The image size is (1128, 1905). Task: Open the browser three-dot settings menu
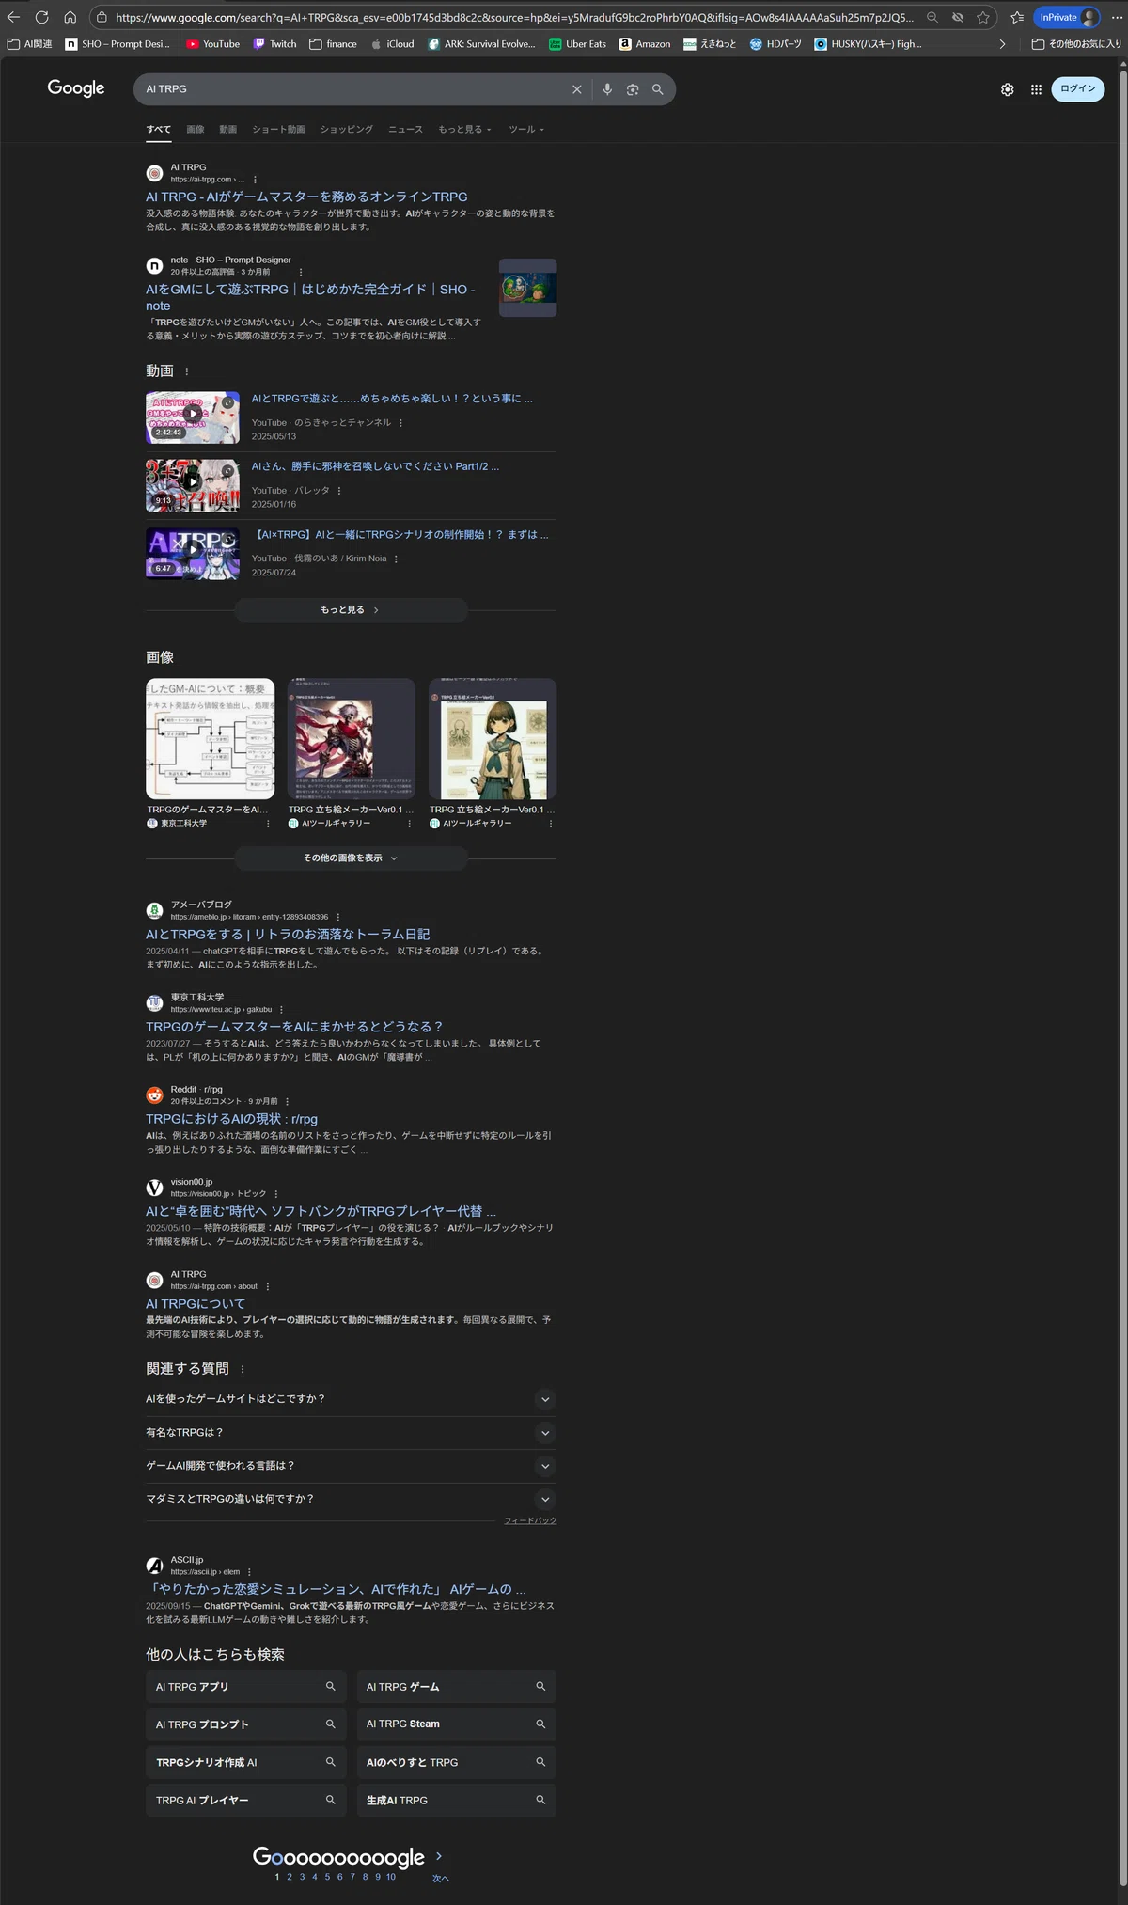click(x=1117, y=17)
